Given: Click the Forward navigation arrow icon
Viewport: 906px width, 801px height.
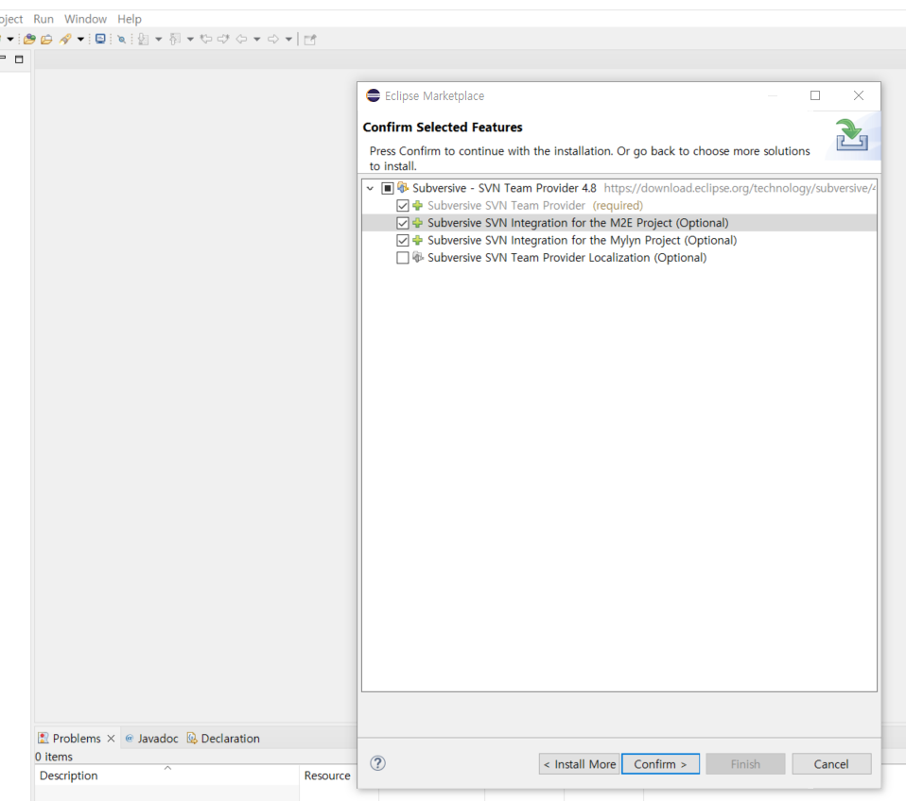Looking at the screenshot, I should point(272,40).
